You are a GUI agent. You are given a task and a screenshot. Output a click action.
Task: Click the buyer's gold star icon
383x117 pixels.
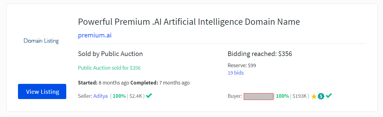coord(314,96)
